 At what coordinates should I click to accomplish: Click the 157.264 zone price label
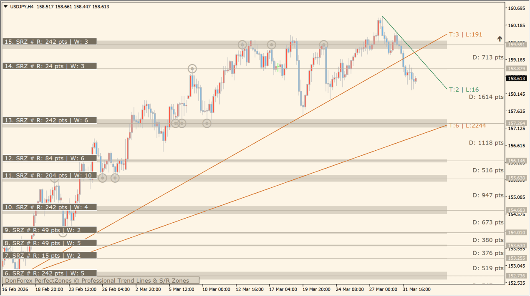coord(516,123)
